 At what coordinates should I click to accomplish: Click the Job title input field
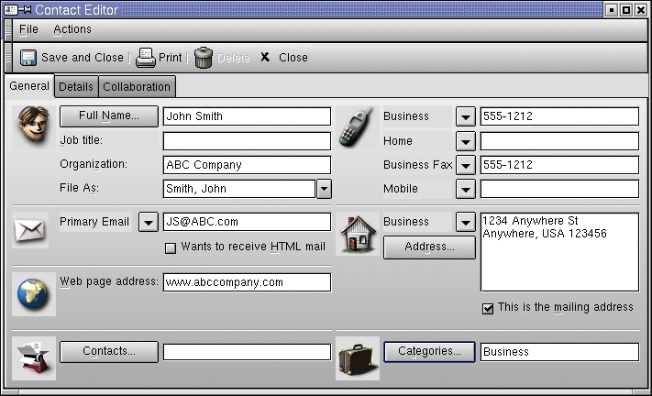pyautogui.click(x=247, y=141)
